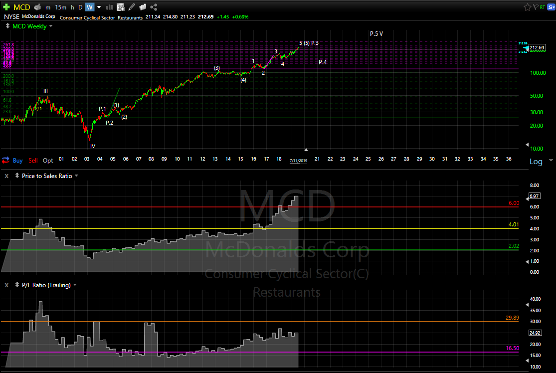Screen dimensions: 556x373
Task: Click the 'III' wave label at early peak
Action: pos(45,91)
